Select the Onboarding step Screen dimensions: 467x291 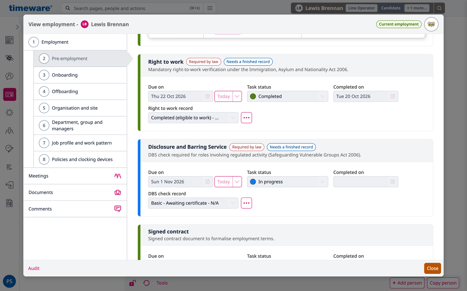pyautogui.click(x=80, y=75)
